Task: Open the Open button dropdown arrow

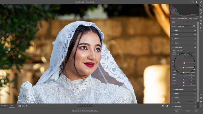Action: coord(181,111)
